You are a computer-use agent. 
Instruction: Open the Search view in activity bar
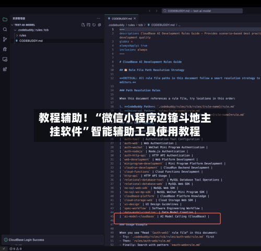tap(5, 29)
